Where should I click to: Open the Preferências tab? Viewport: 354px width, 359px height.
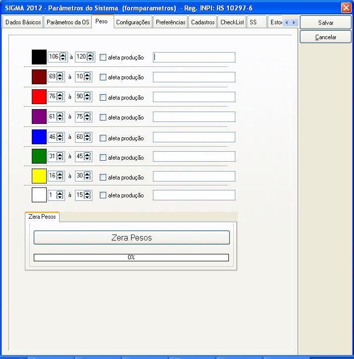pyautogui.click(x=170, y=22)
